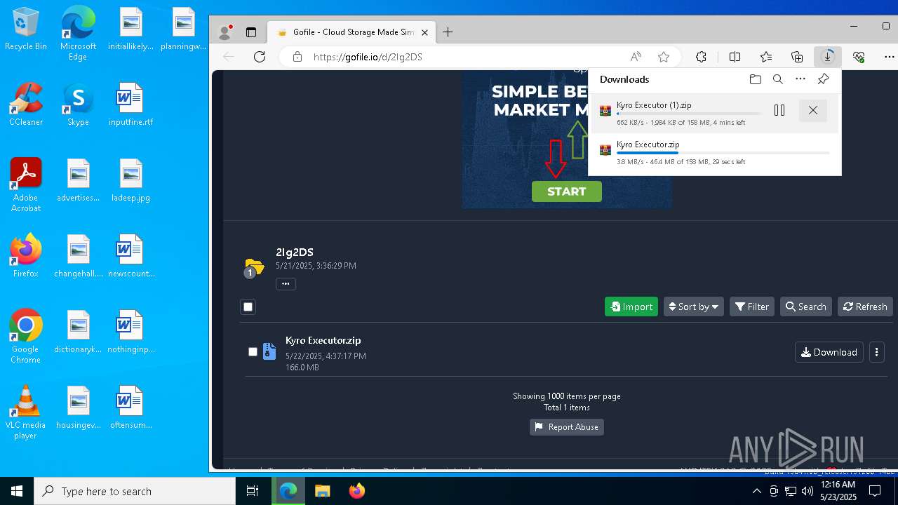
Task: Open the notification center icon
Action: click(875, 491)
